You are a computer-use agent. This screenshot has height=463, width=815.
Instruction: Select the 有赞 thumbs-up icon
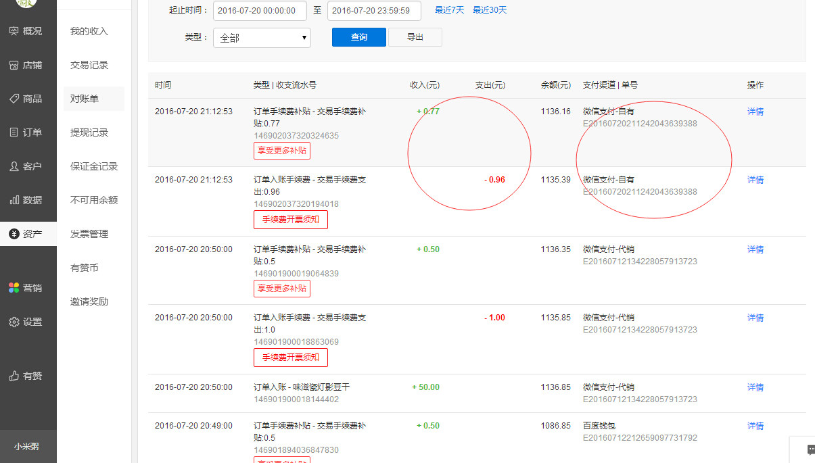[x=14, y=376]
